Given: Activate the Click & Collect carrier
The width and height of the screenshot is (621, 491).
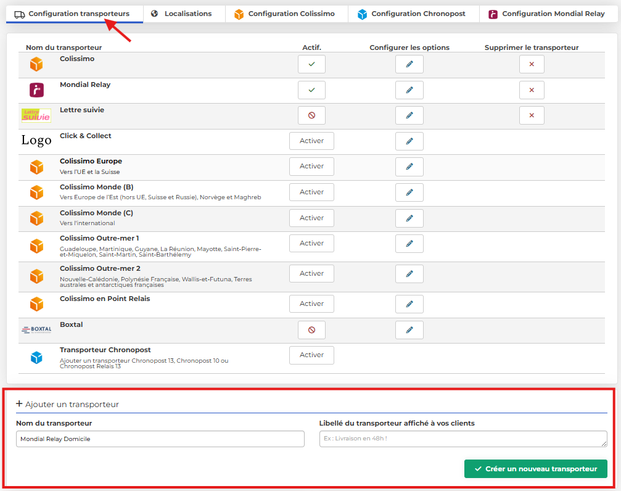Looking at the screenshot, I should click(311, 141).
